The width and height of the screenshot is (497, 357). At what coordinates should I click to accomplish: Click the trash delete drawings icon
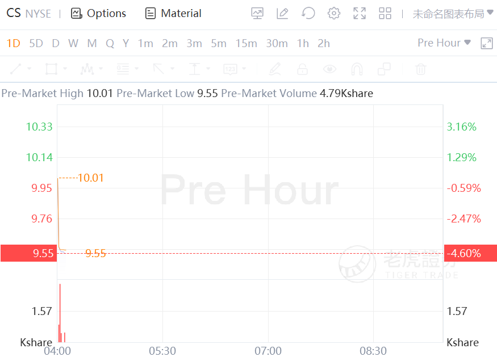pos(420,69)
